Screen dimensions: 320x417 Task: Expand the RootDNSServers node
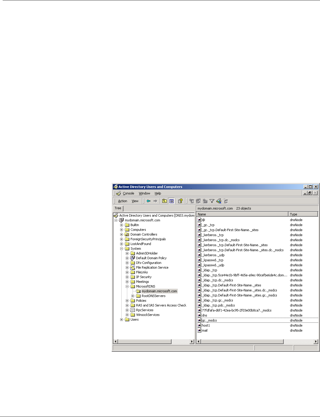(x=133, y=296)
